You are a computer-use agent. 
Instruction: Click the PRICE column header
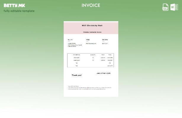pos(103,55)
